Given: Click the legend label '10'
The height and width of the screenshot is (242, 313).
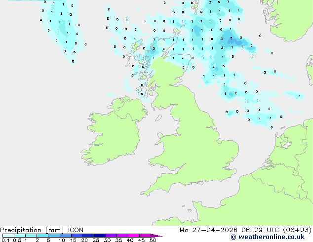Looking at the screenshot, I should click(x=62, y=240).
